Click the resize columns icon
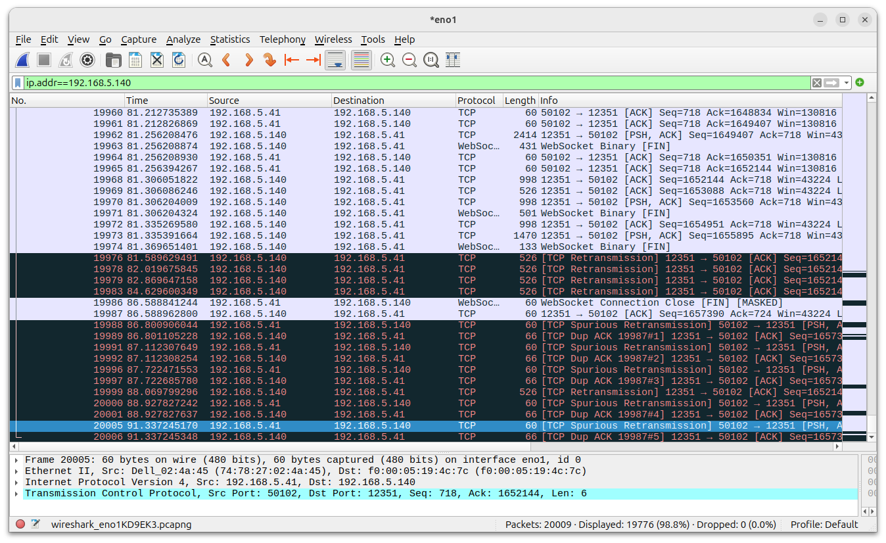This screenshot has width=886, height=543. pos(452,60)
